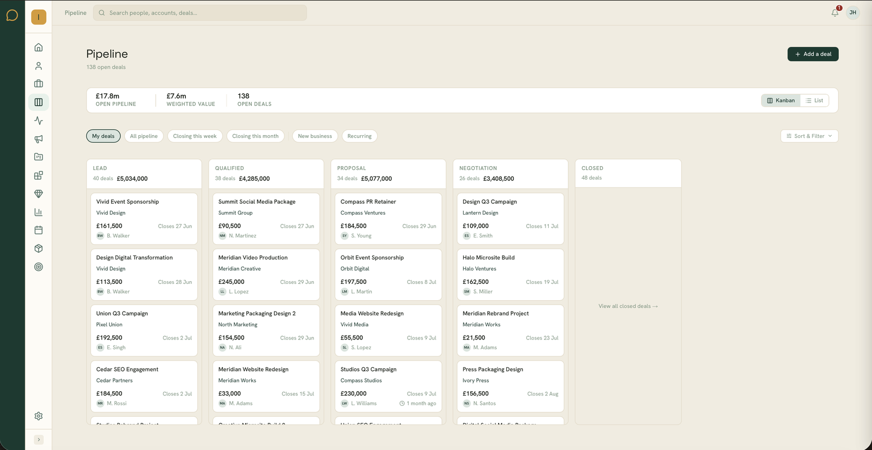Click the orange workspace avatar tile
The image size is (872, 450).
click(x=39, y=17)
